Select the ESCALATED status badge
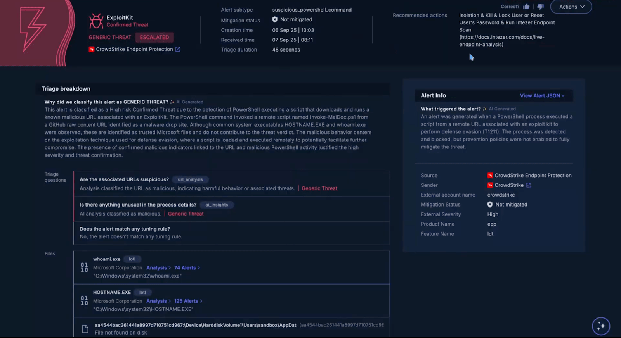621x338 pixels. tap(154, 38)
